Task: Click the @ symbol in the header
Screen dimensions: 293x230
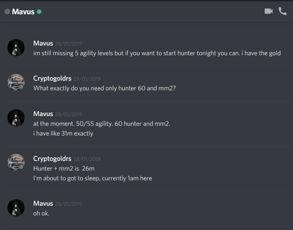Action: tap(7, 11)
